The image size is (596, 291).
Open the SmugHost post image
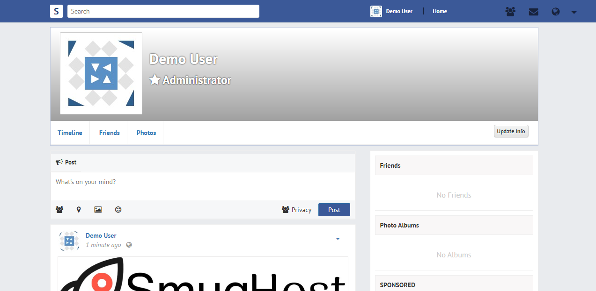coord(203,274)
